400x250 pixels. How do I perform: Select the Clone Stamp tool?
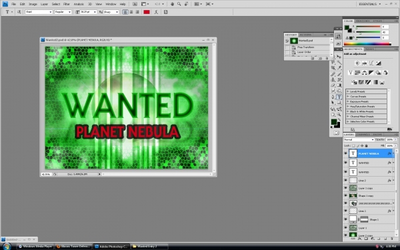333,79
